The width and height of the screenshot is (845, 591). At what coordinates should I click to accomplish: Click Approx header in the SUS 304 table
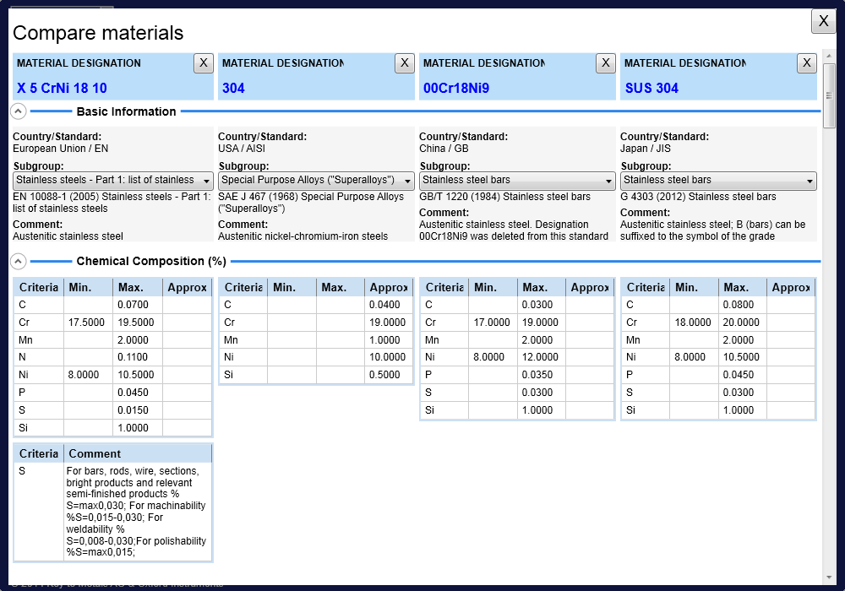point(791,287)
